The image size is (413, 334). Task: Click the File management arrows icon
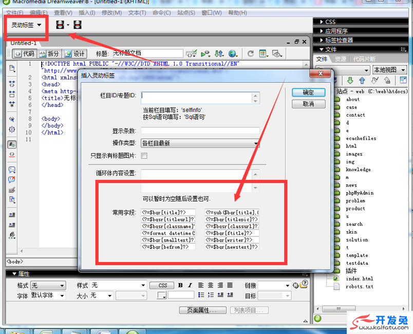219,53
